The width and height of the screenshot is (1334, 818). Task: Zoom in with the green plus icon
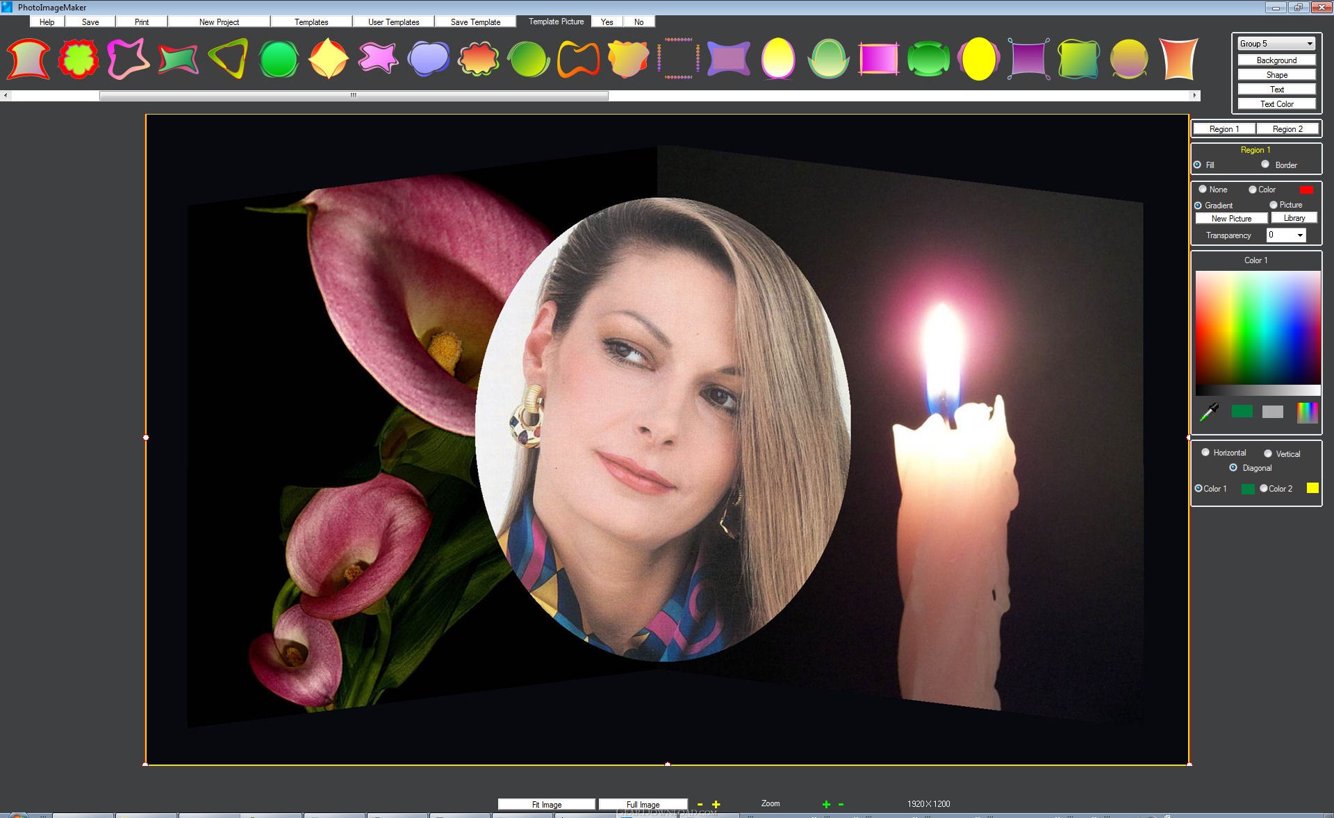pyautogui.click(x=826, y=804)
